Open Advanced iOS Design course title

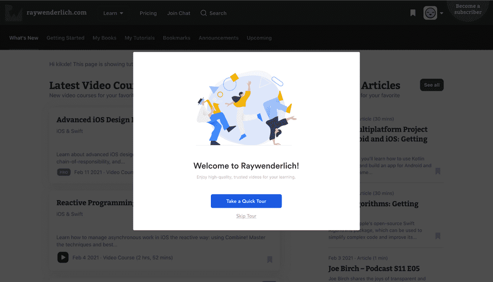95,120
